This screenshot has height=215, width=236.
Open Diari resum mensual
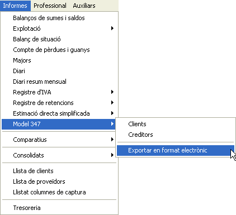[x=59, y=82]
